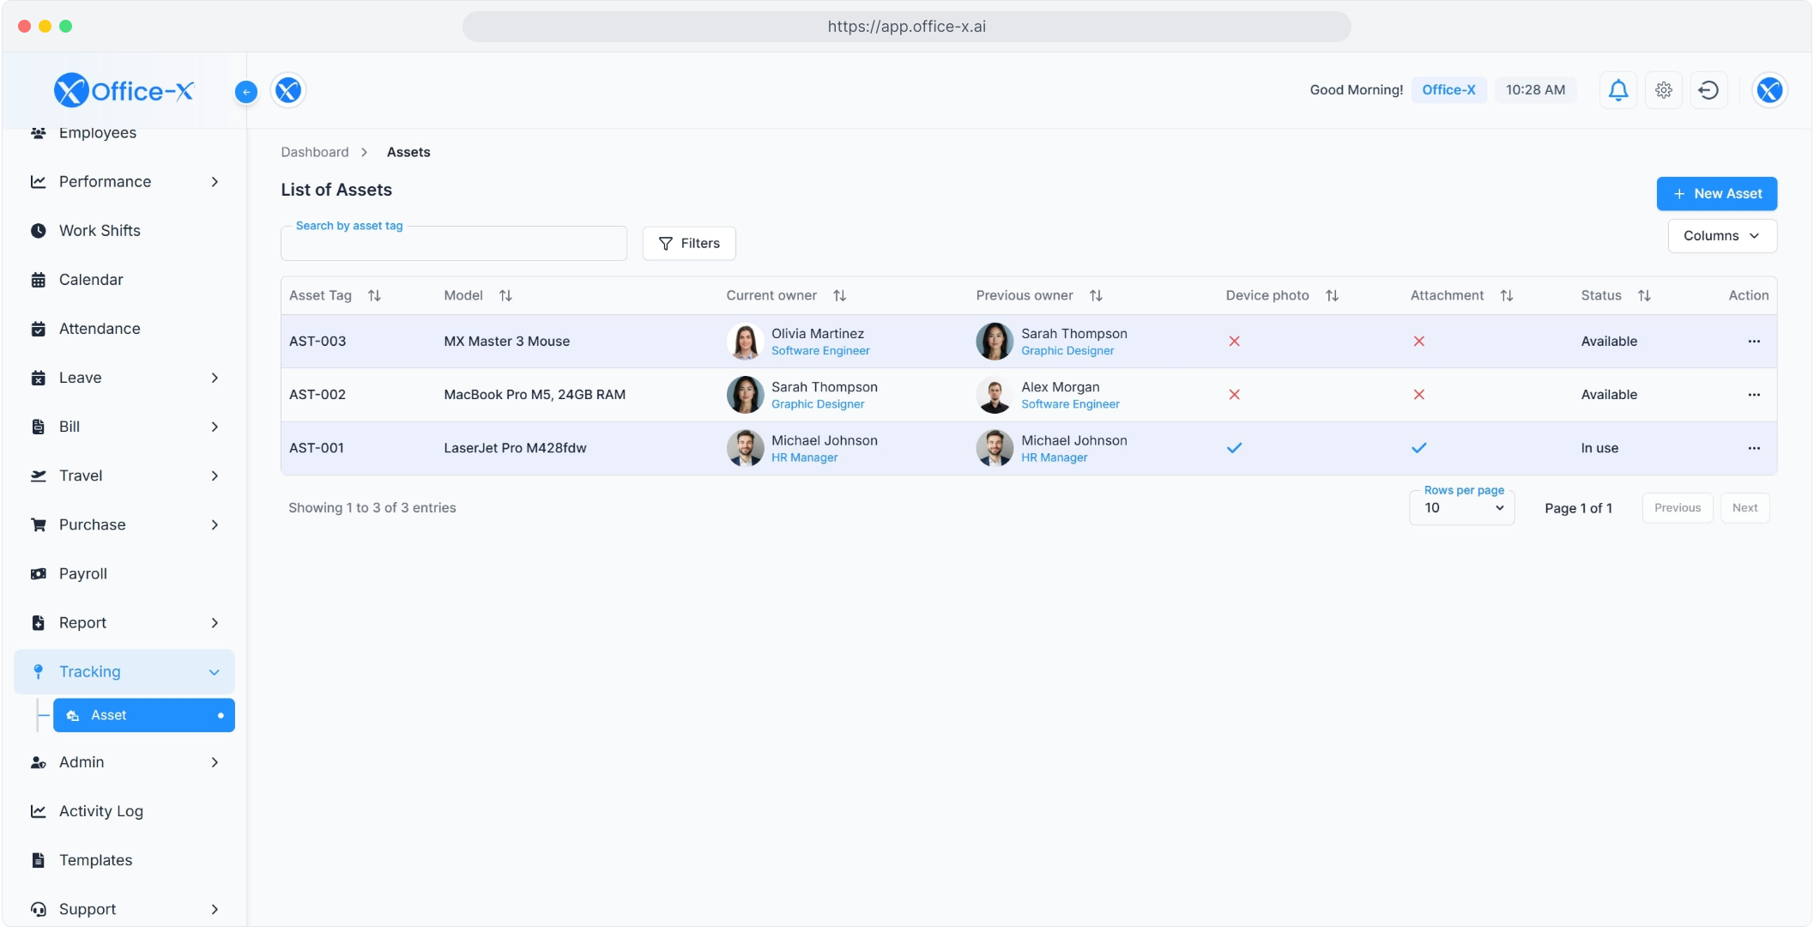
Task: Open Activity Log chart icon
Action: pos(38,811)
